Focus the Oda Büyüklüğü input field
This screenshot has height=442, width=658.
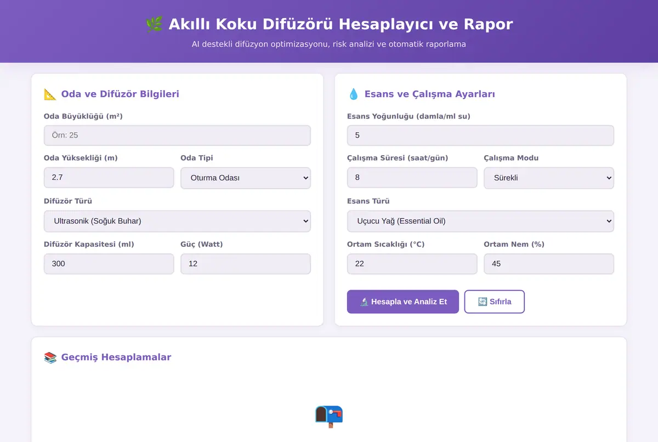tap(177, 135)
